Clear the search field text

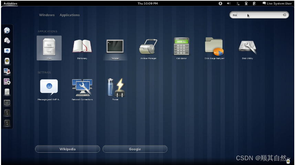click(x=284, y=15)
